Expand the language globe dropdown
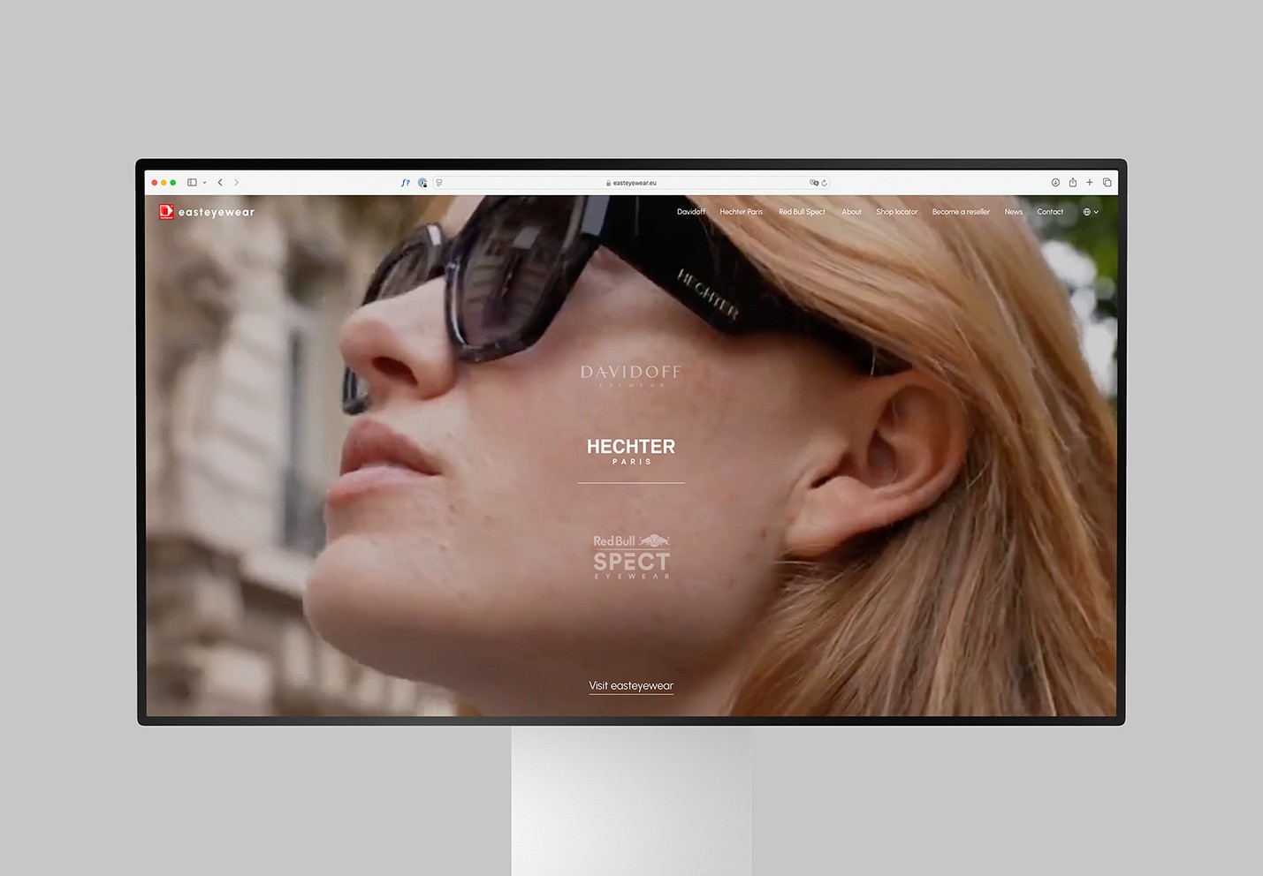This screenshot has width=1263, height=876. [x=1091, y=212]
